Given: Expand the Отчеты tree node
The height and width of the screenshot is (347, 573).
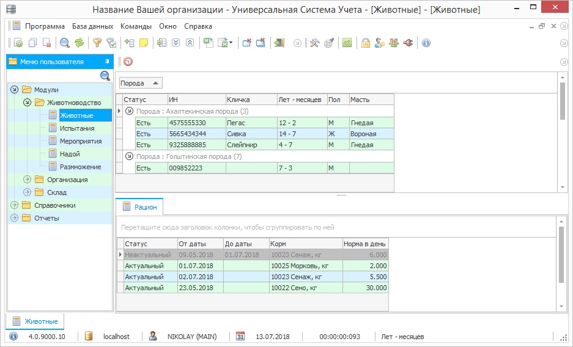Looking at the screenshot, I should [x=14, y=218].
